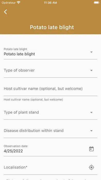Screen dimensions: 101x180
Task: Go back using the header arrow
Action: click(5, 12)
